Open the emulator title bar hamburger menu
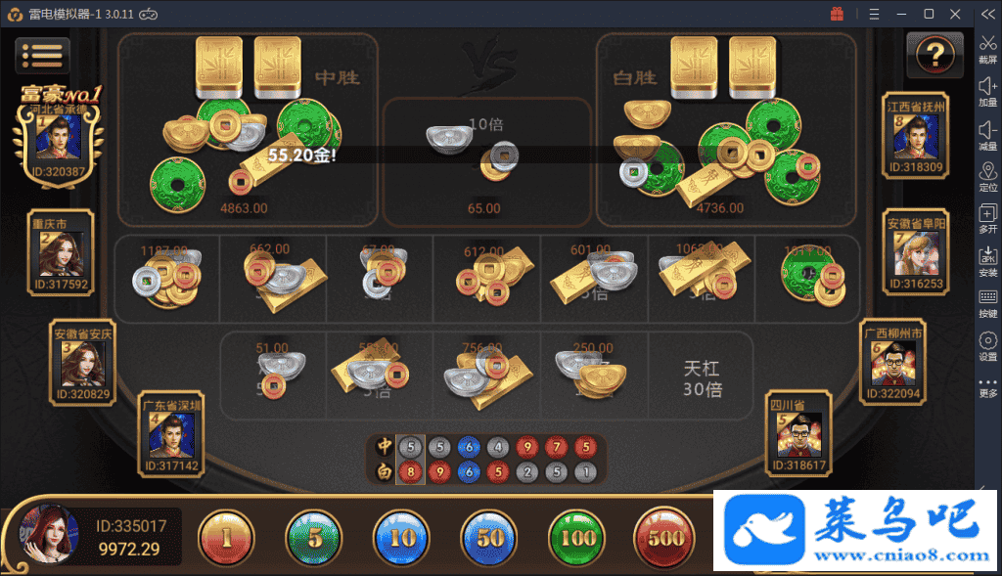 [874, 14]
